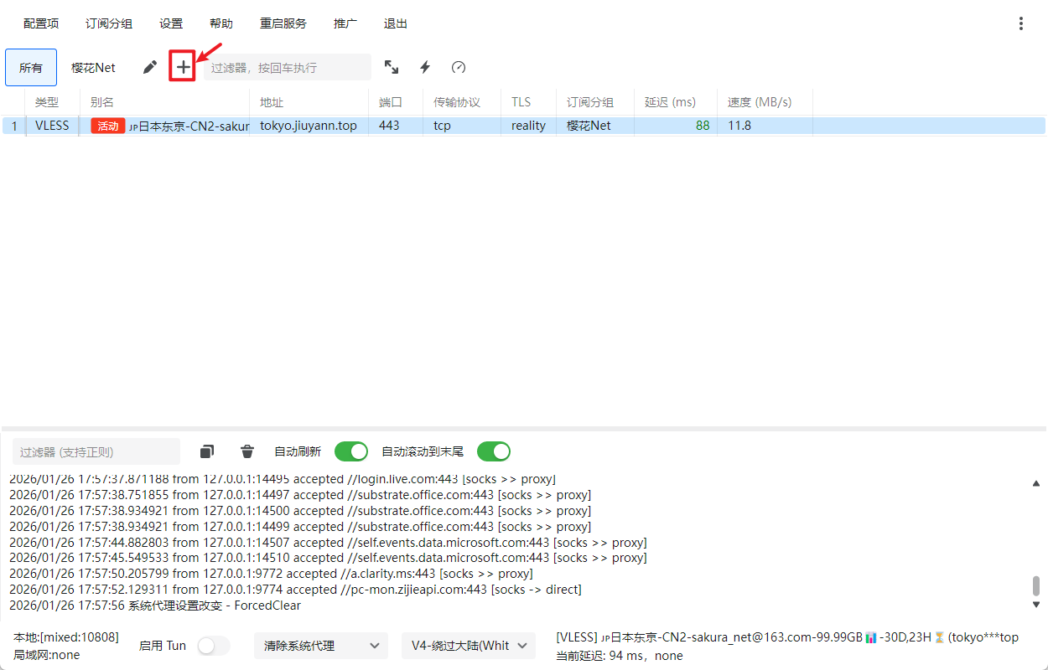
Task: Click the pencil edit icon beside 樱花Net
Action: [149, 67]
